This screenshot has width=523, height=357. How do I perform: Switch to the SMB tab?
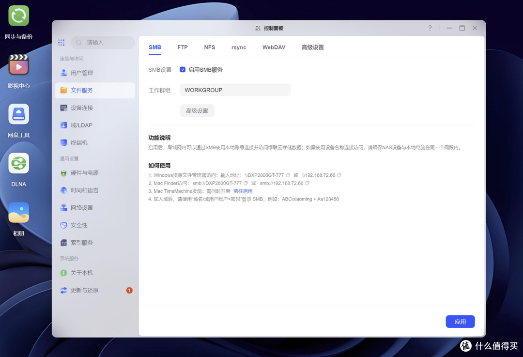[155, 47]
